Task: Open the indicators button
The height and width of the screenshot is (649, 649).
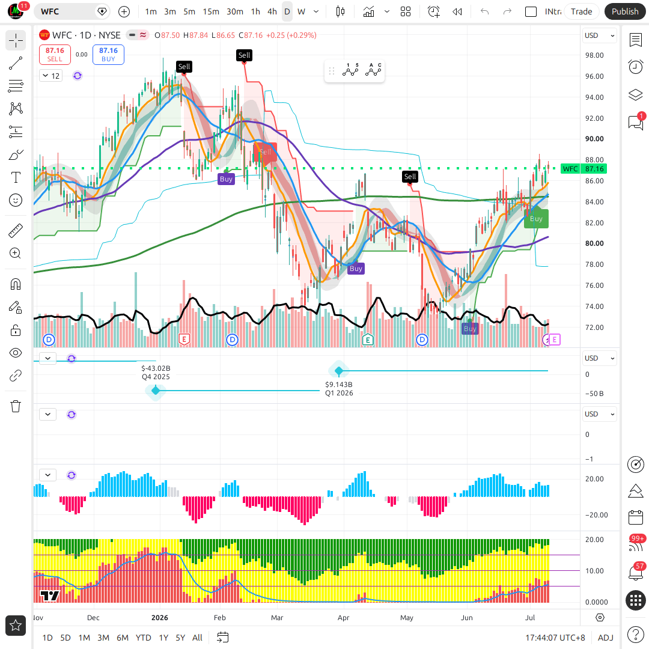Action: [x=368, y=11]
